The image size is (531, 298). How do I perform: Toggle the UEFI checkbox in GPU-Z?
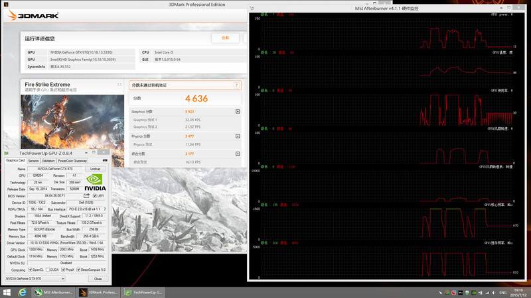[95, 196]
